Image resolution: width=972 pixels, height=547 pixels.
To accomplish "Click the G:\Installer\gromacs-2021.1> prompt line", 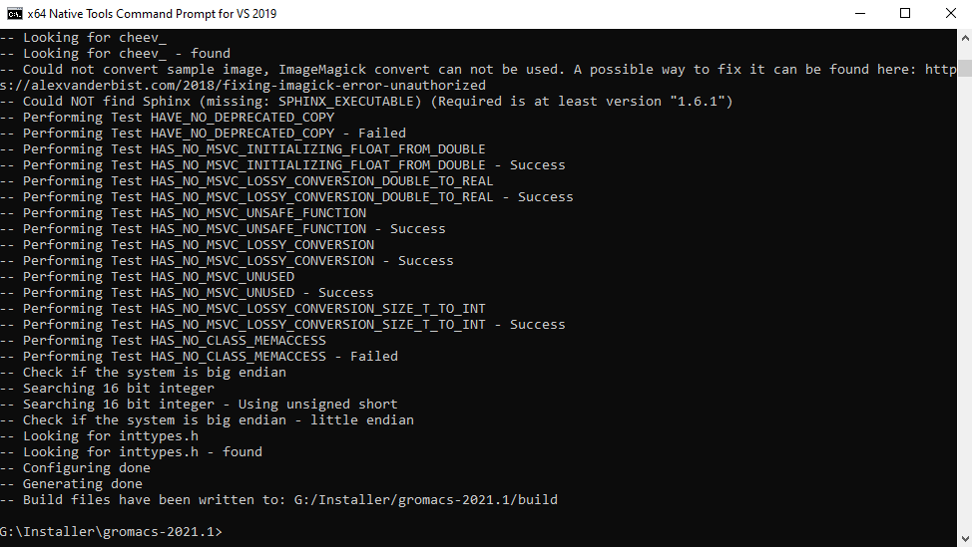I will pyautogui.click(x=111, y=531).
